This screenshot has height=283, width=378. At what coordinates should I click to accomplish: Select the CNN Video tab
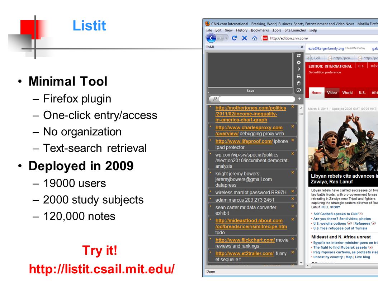(x=332, y=93)
